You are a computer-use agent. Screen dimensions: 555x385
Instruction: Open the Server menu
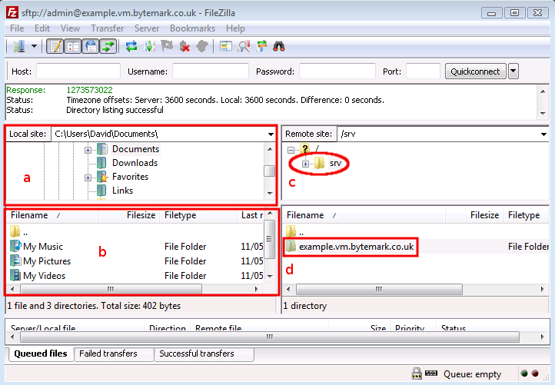pyautogui.click(x=147, y=28)
